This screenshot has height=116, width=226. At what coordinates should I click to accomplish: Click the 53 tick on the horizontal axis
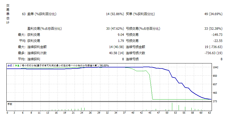[x=175, y=113]
